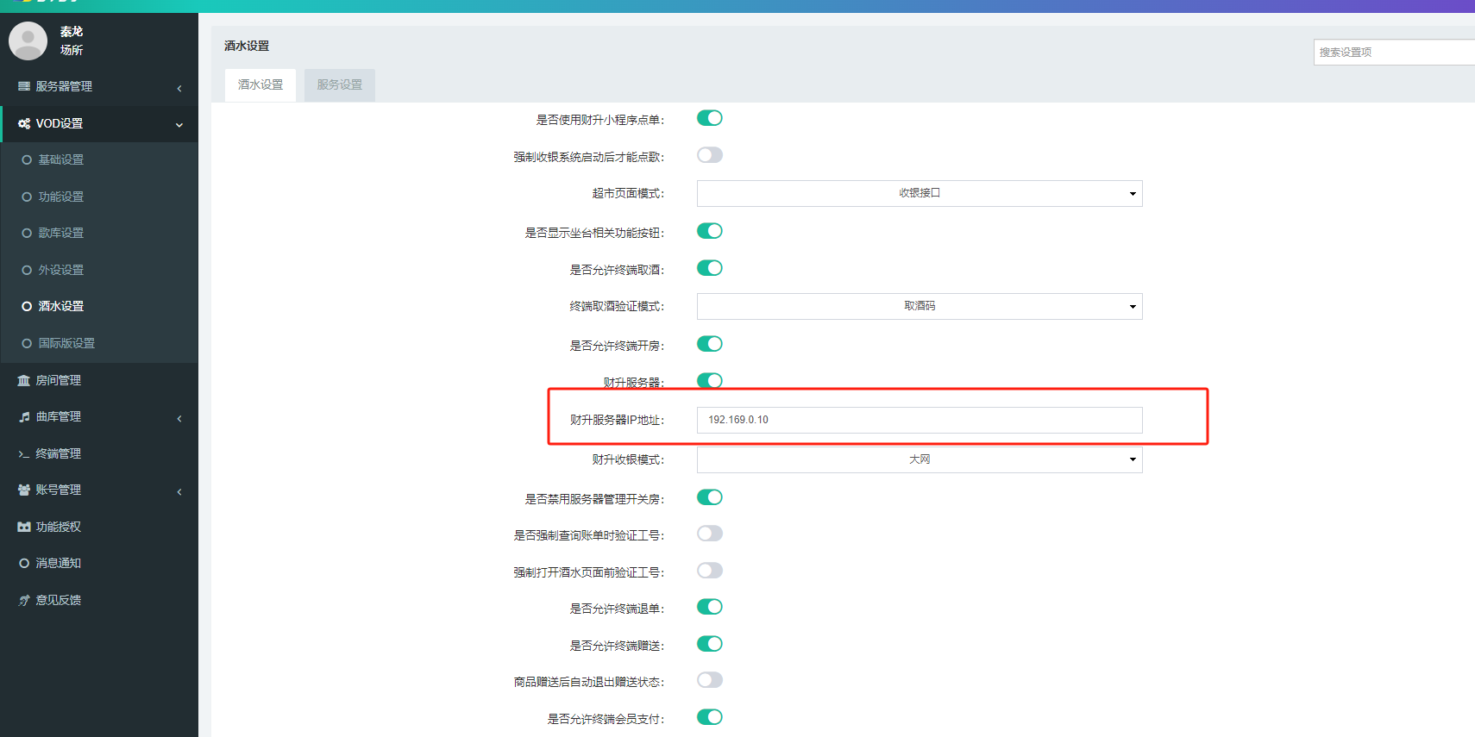Enable 是否强制查询账单时验证工号 switch

tap(710, 534)
